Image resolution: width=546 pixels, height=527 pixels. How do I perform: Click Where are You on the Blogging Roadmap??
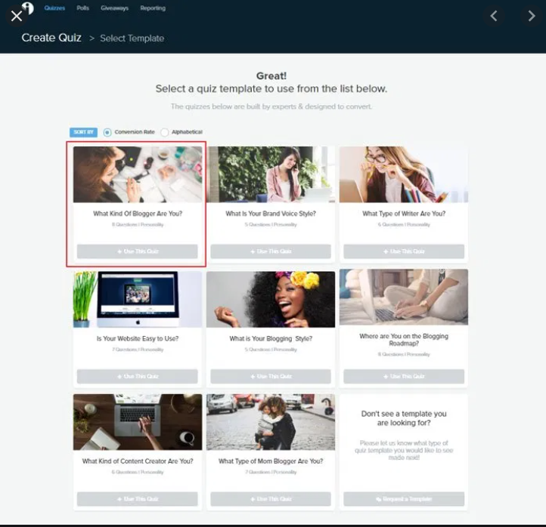pos(404,340)
